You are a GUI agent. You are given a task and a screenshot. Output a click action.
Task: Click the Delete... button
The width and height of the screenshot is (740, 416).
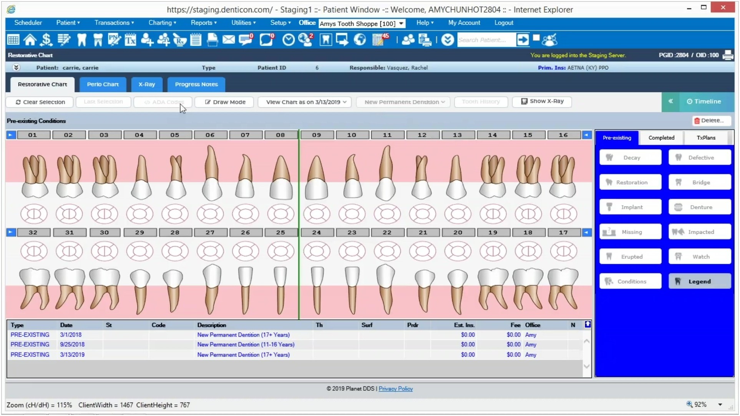[712, 121]
